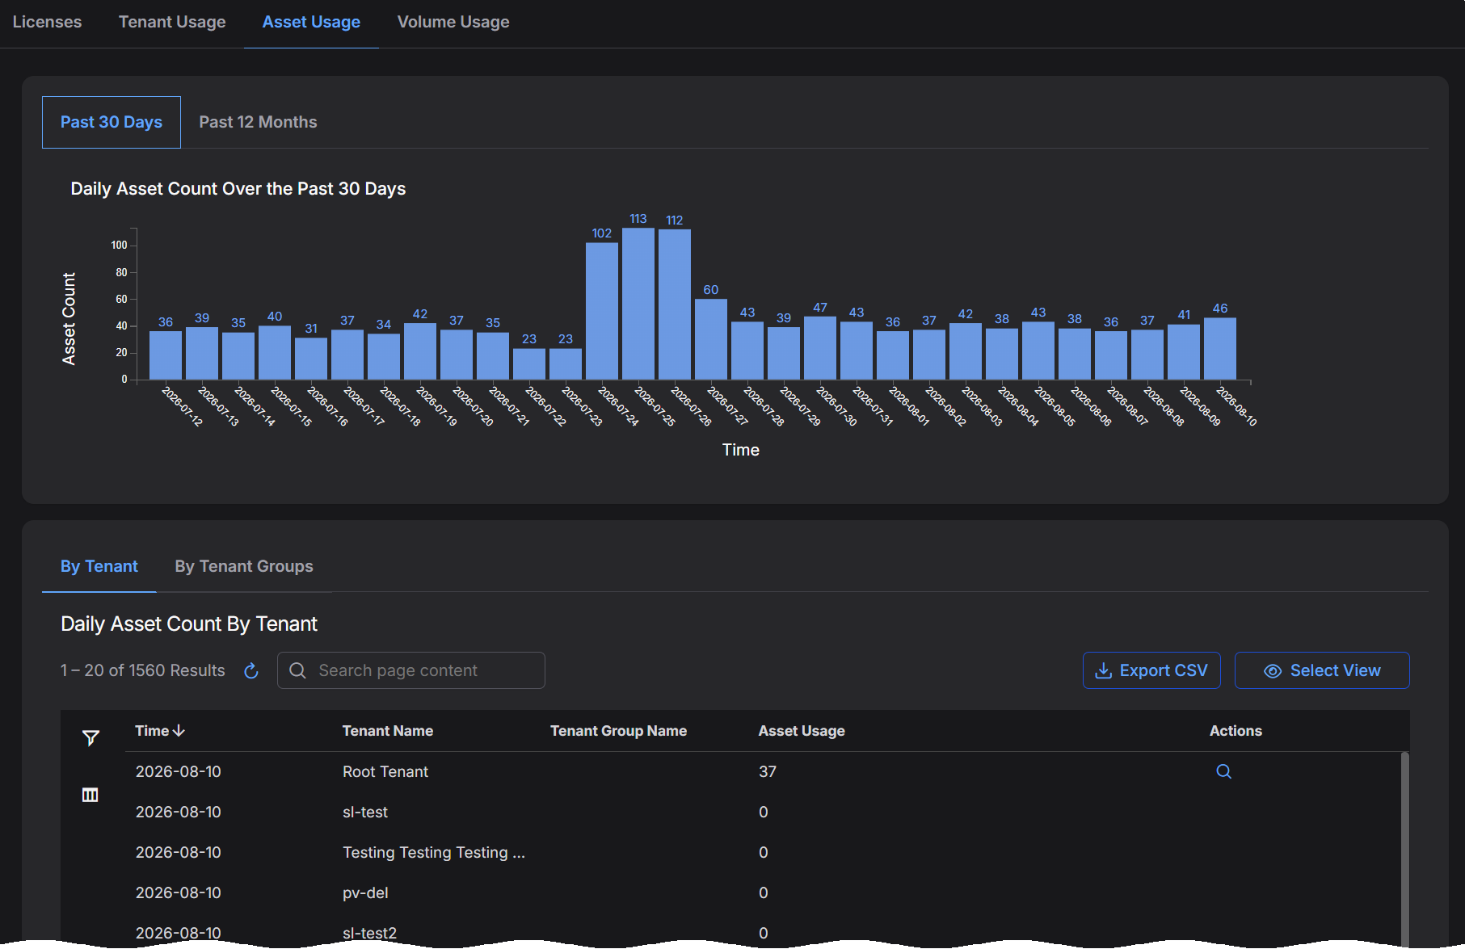Select the Past 12 Months view
Viewport: 1465px width, 949px height.
(x=258, y=122)
